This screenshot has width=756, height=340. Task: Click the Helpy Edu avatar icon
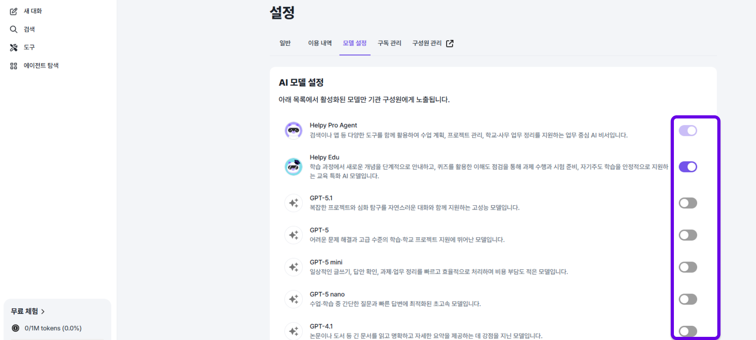[293, 167]
